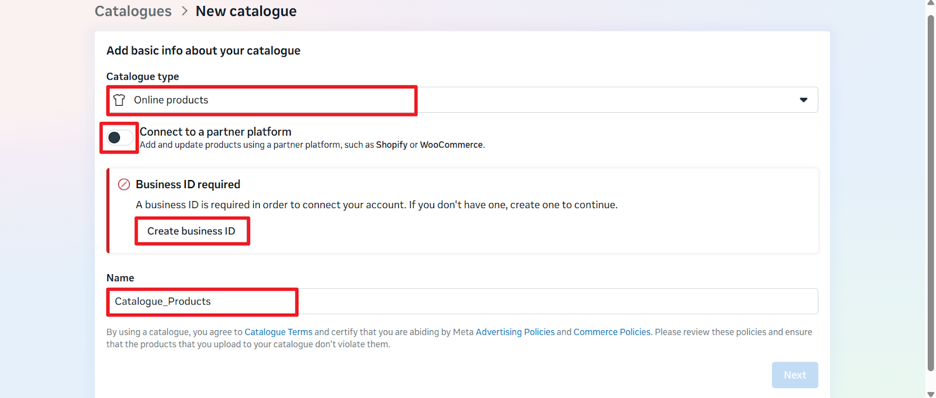The height and width of the screenshot is (398, 936).
Task: Select the Online products combo box
Action: pyautogui.click(x=462, y=100)
